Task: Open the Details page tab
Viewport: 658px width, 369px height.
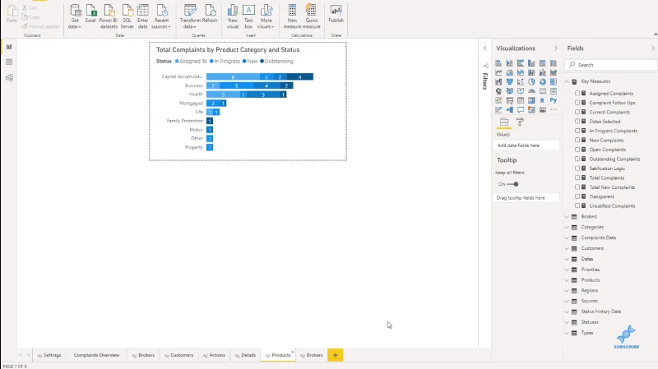Action: click(x=245, y=355)
